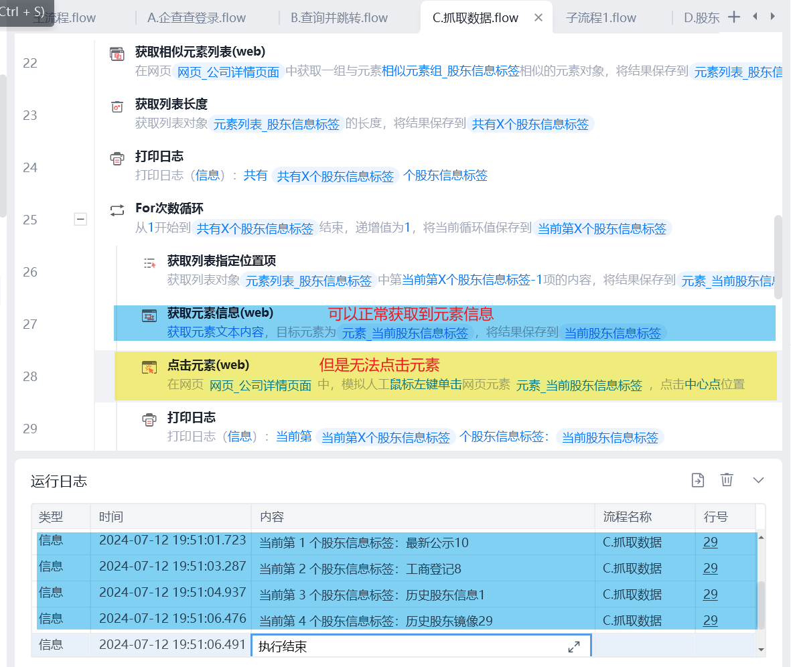Click the 获取元素信息(web) step icon
The width and height of the screenshot is (791, 667).
(149, 315)
